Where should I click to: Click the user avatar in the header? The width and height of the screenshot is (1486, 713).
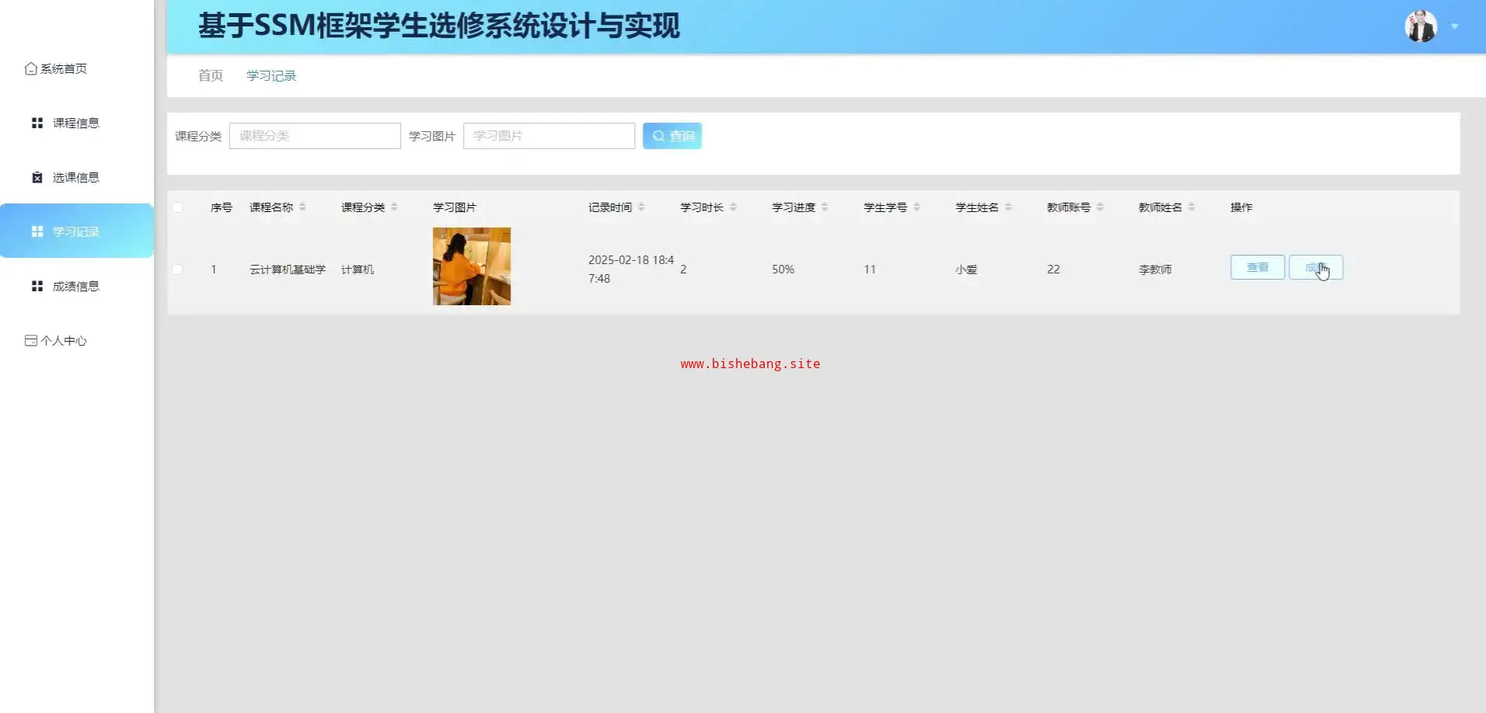pos(1421,26)
